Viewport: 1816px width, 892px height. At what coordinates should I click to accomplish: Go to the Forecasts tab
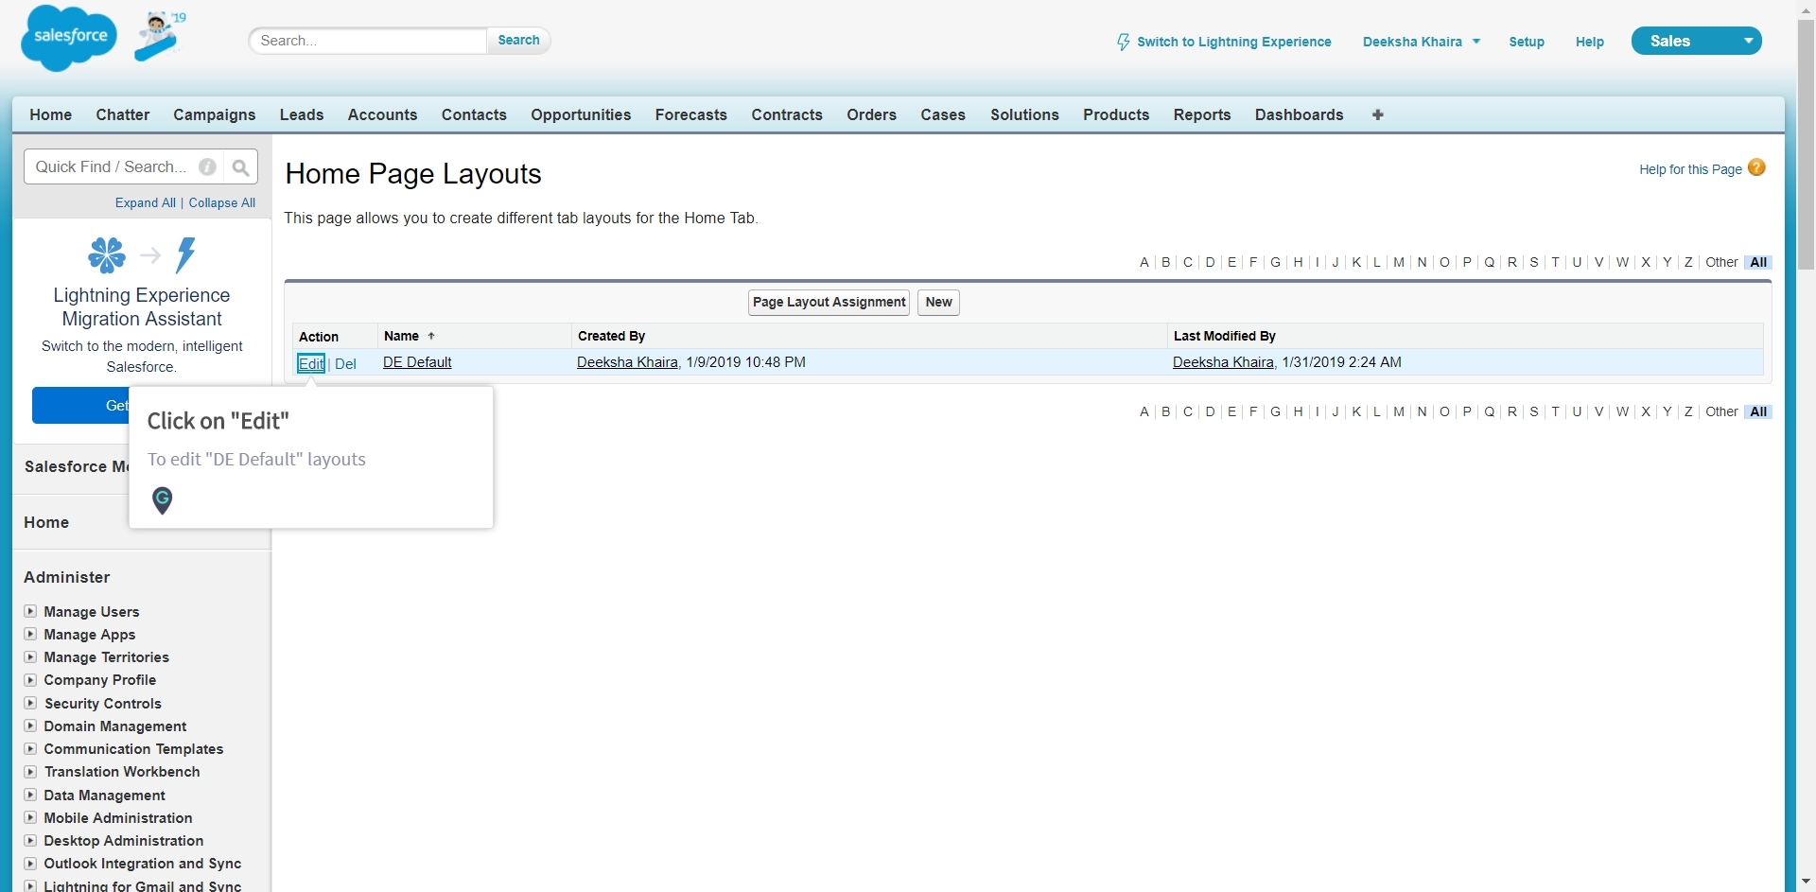click(691, 114)
